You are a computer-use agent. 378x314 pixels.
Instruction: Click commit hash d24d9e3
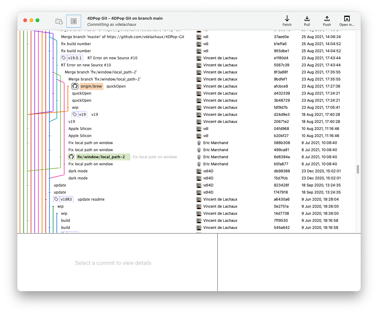(x=282, y=115)
